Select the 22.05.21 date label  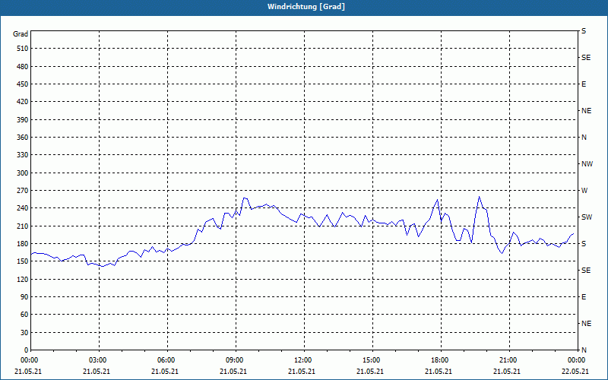[x=575, y=371]
